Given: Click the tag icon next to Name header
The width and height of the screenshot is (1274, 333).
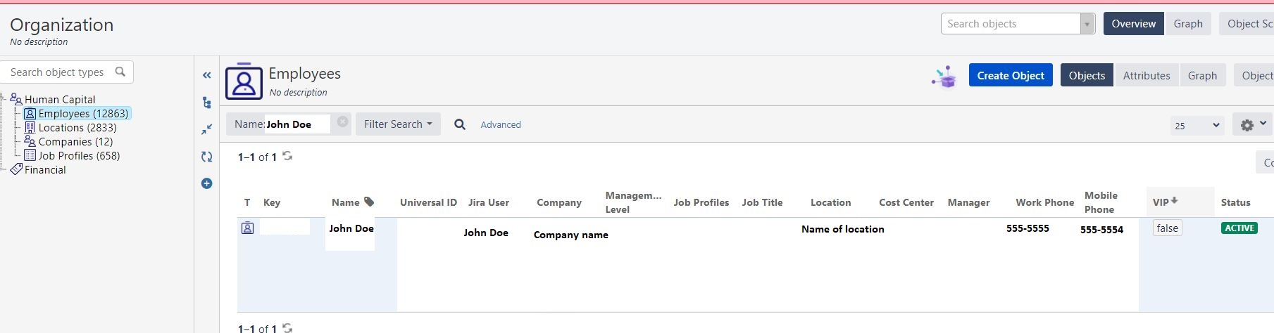Looking at the screenshot, I should [369, 202].
